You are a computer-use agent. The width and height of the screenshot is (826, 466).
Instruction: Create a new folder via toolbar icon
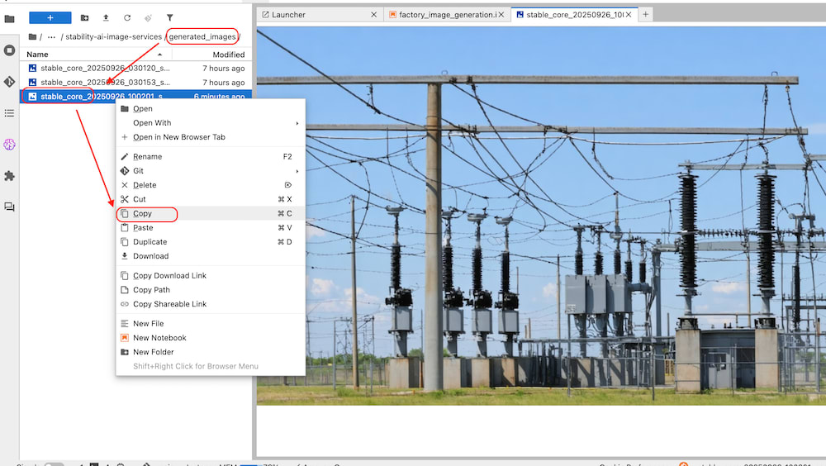click(84, 18)
